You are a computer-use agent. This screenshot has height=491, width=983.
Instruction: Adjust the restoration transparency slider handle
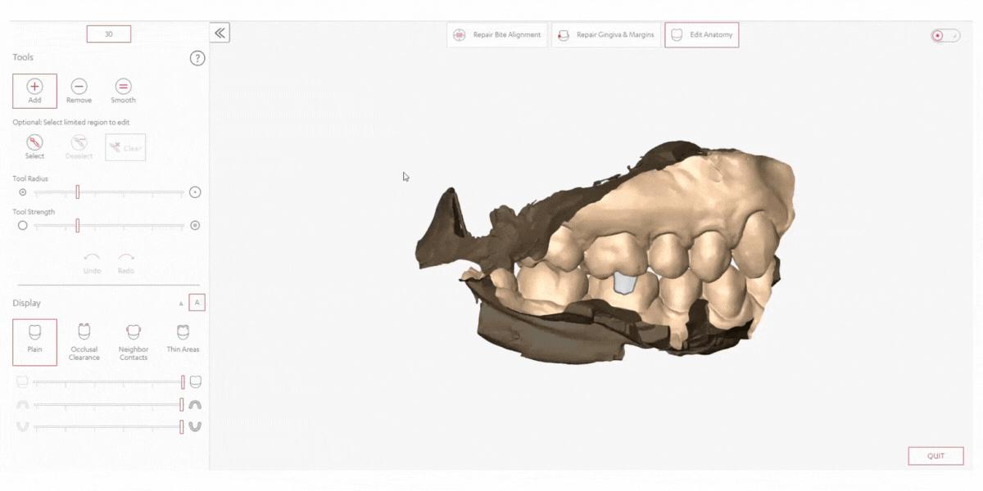pyautogui.click(x=183, y=382)
